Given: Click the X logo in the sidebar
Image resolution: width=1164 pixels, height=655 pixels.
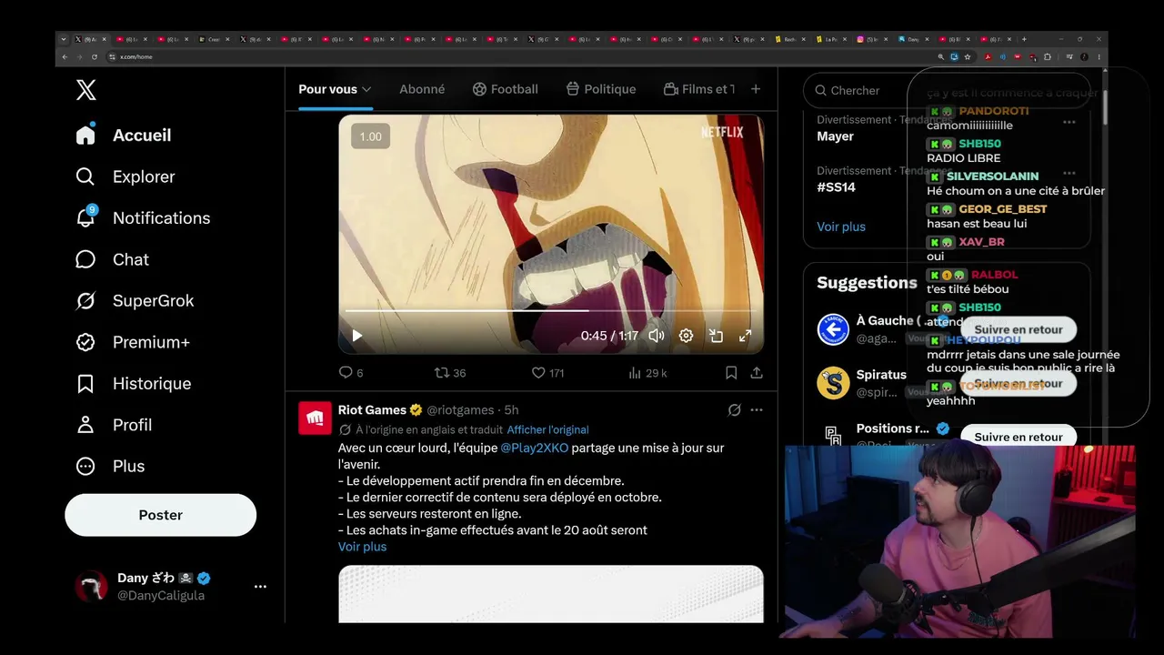Looking at the screenshot, I should coord(85,90).
